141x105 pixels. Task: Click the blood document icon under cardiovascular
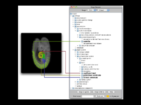click(80, 60)
